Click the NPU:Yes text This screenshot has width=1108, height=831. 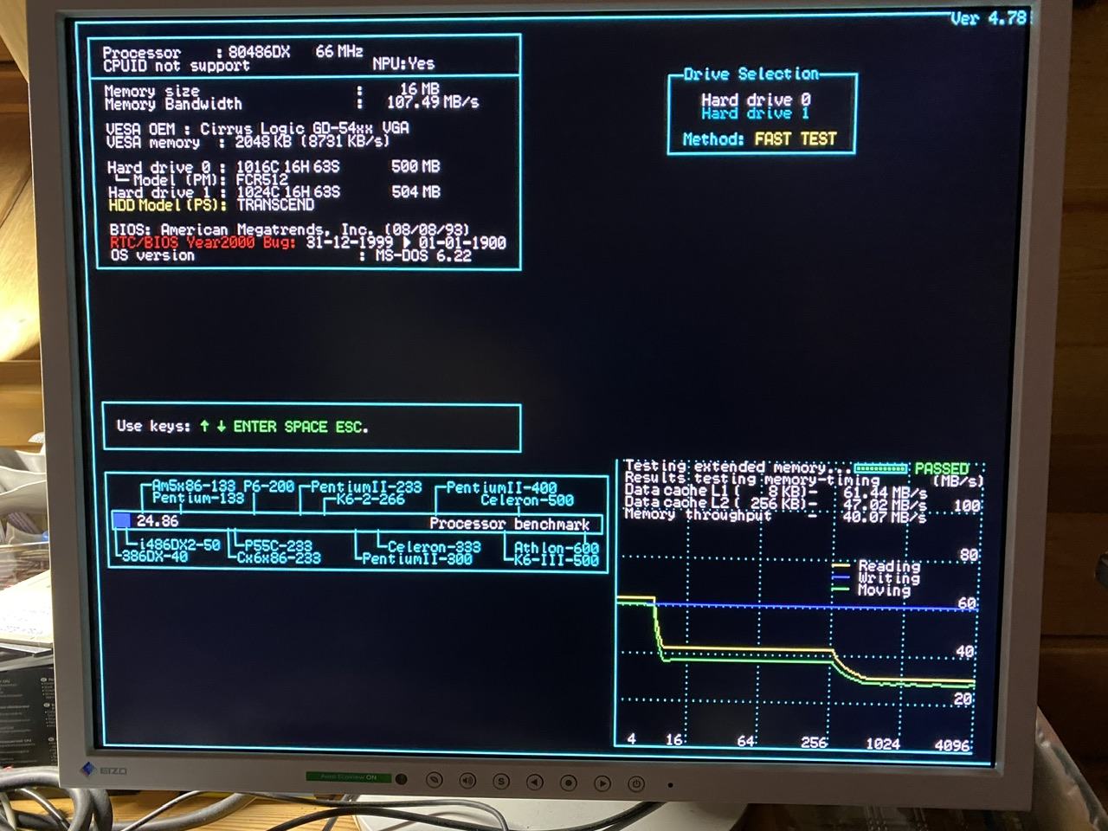pos(403,63)
